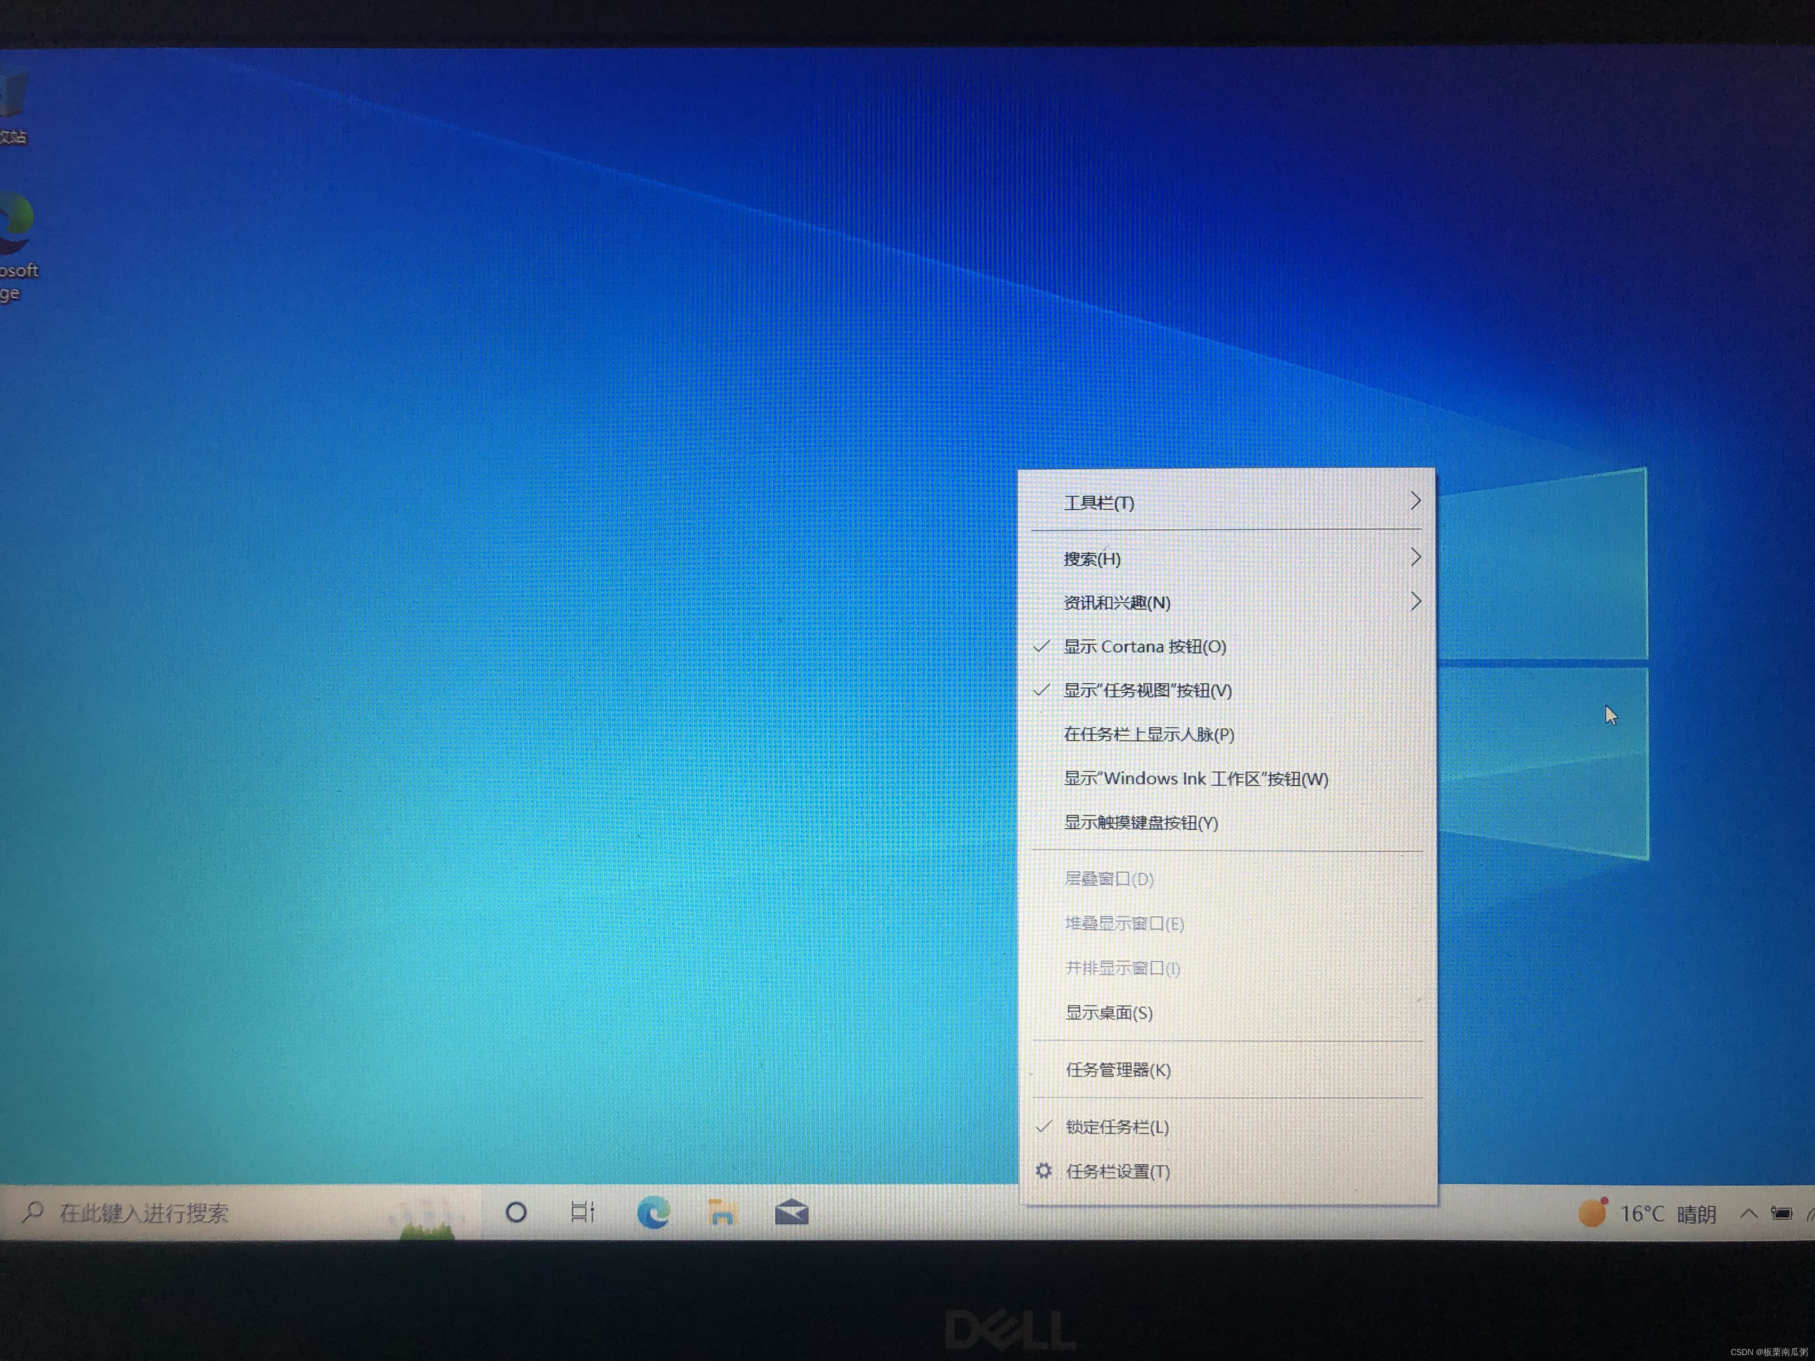Launch Microsoft Edge from the taskbar
Image resolution: width=1815 pixels, height=1361 pixels.
(x=653, y=1212)
